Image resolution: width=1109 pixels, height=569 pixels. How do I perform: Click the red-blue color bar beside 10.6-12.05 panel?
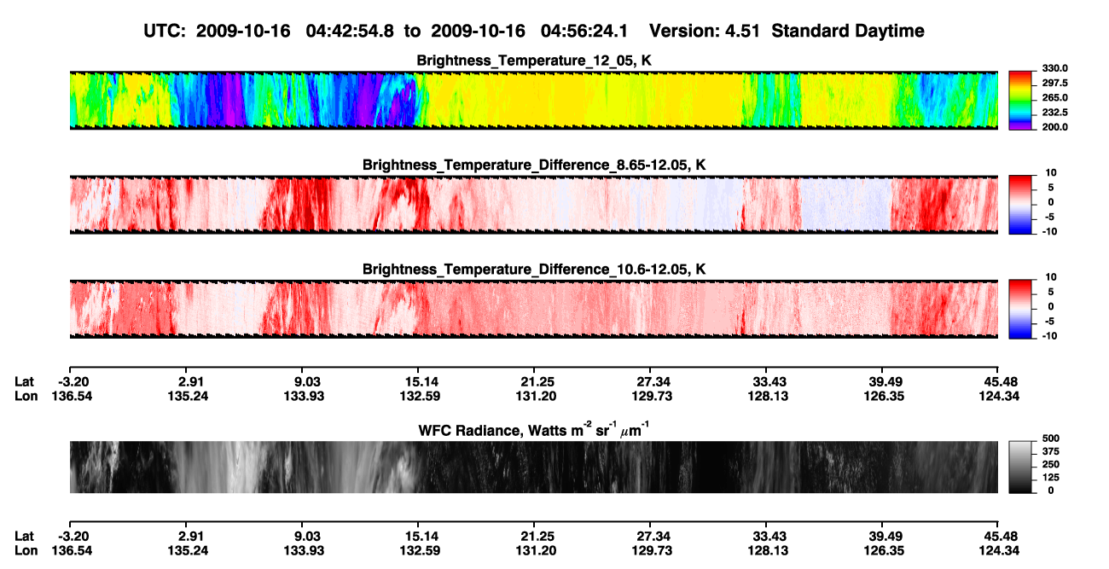1020,308
